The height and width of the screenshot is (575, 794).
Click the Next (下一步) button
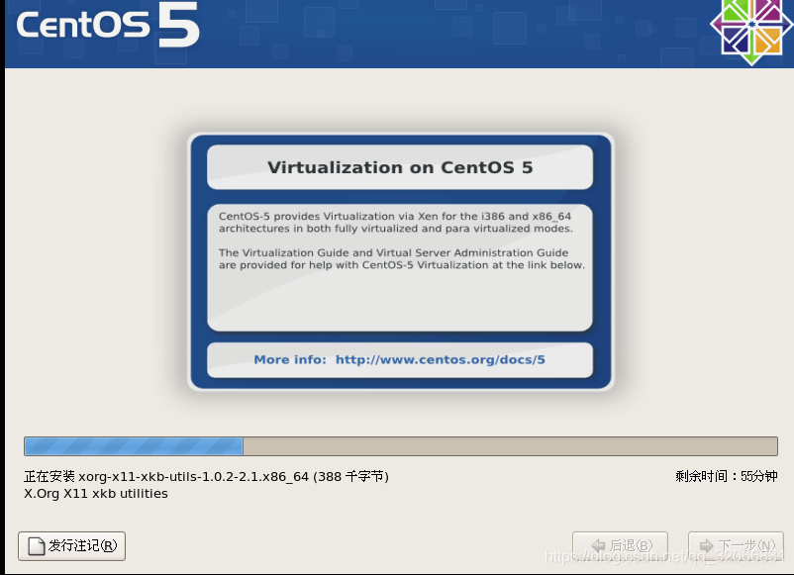tap(736, 546)
